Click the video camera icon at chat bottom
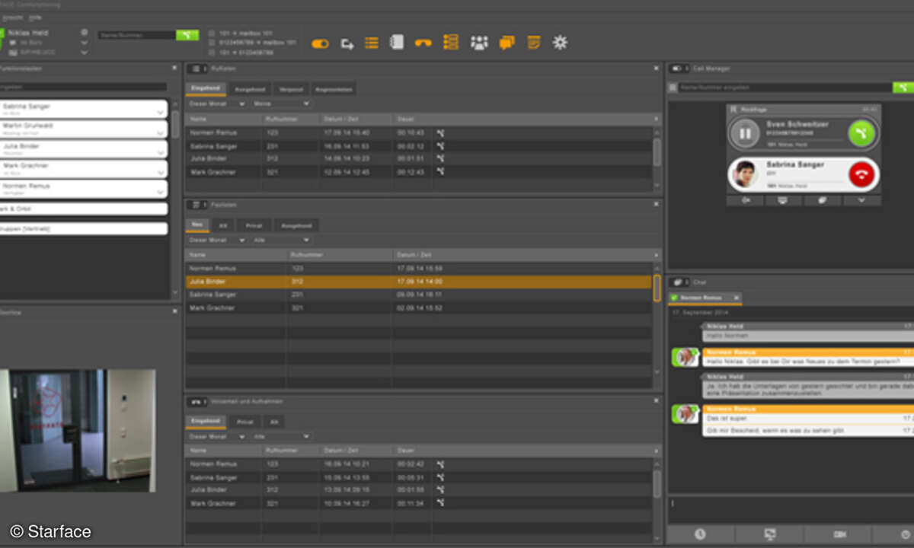The width and height of the screenshot is (914, 548). 840,534
